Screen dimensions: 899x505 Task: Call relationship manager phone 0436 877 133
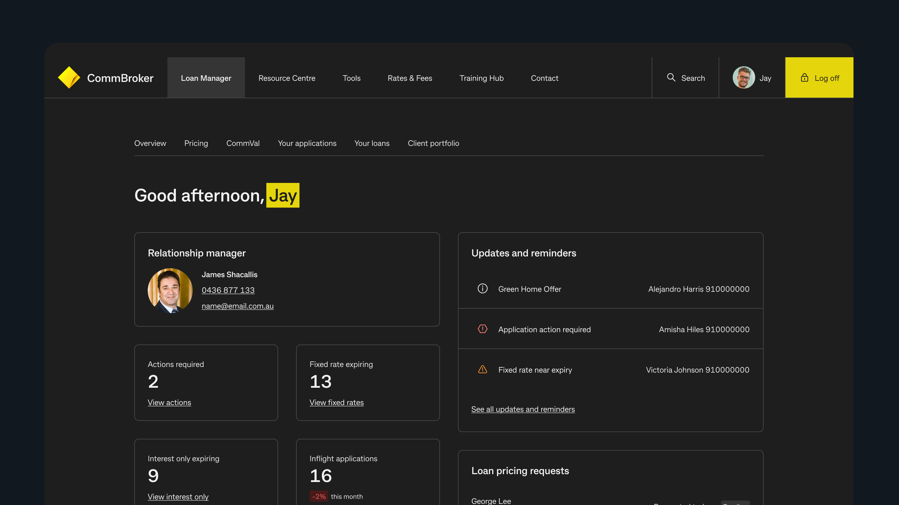[228, 290]
